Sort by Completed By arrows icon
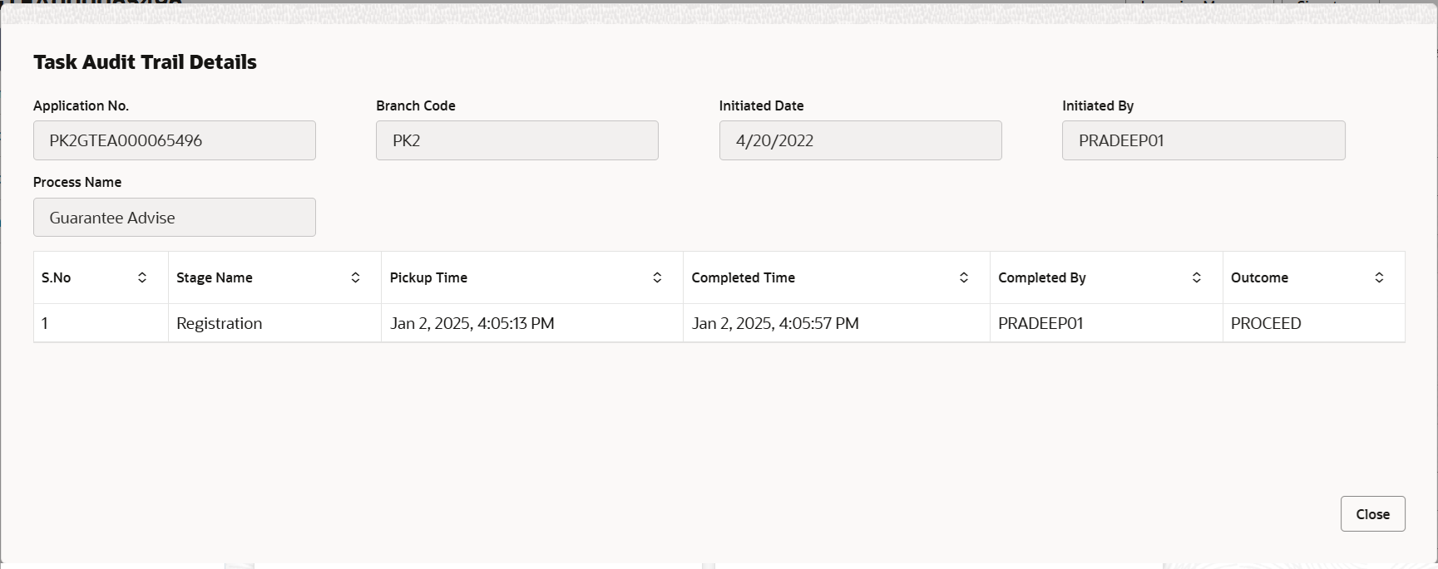 click(x=1197, y=277)
